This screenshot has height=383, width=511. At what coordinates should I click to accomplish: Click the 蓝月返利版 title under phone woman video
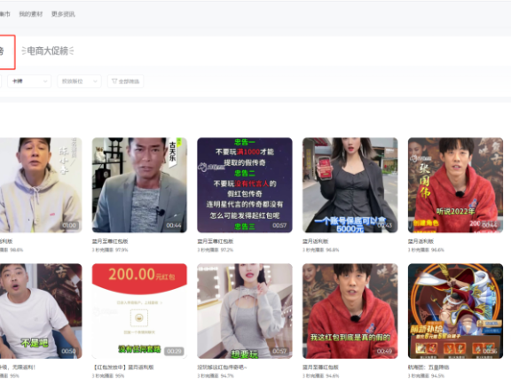[315, 241]
